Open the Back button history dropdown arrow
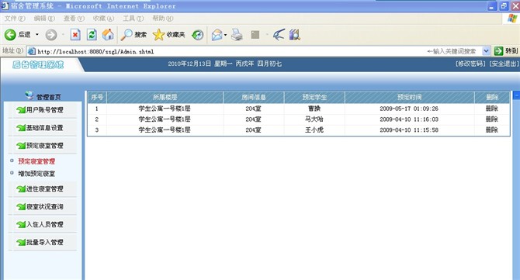 (x=36, y=34)
